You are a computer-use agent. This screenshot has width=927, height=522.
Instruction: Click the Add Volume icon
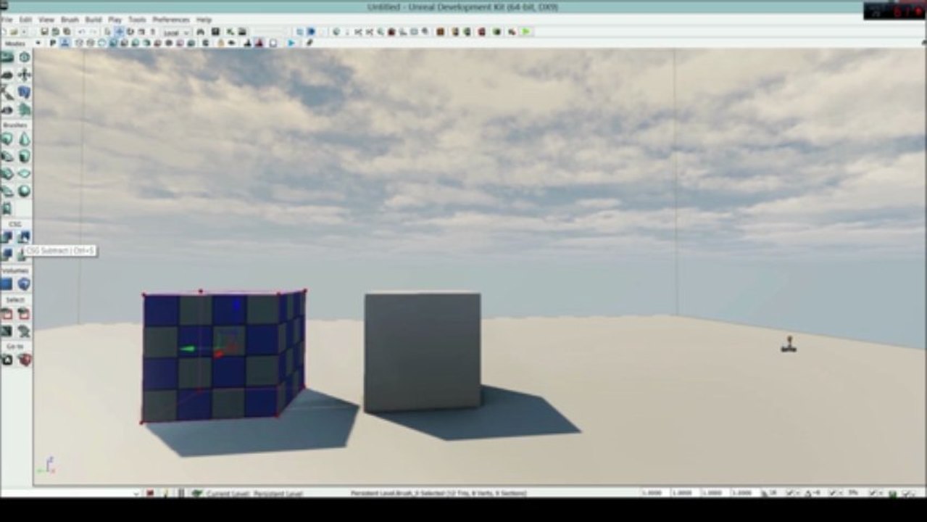(24, 283)
